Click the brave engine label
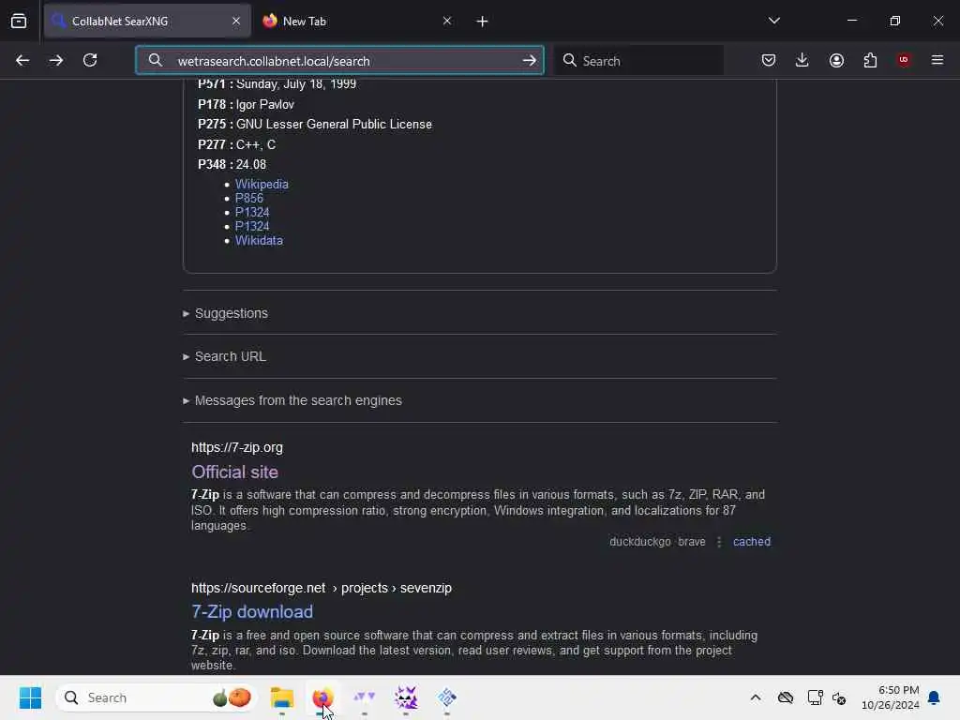 coord(692,541)
